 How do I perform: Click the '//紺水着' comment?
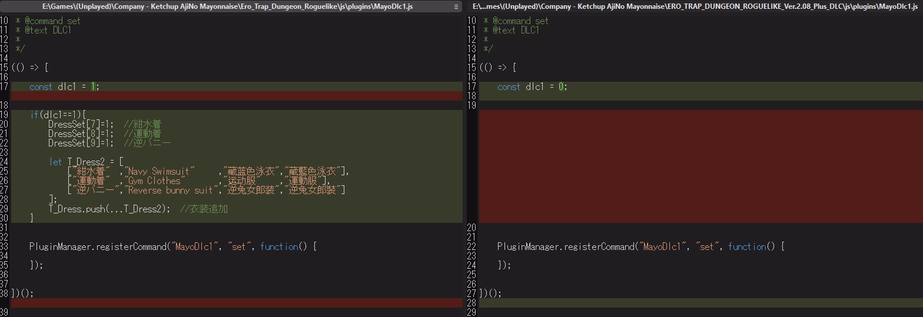(x=142, y=124)
